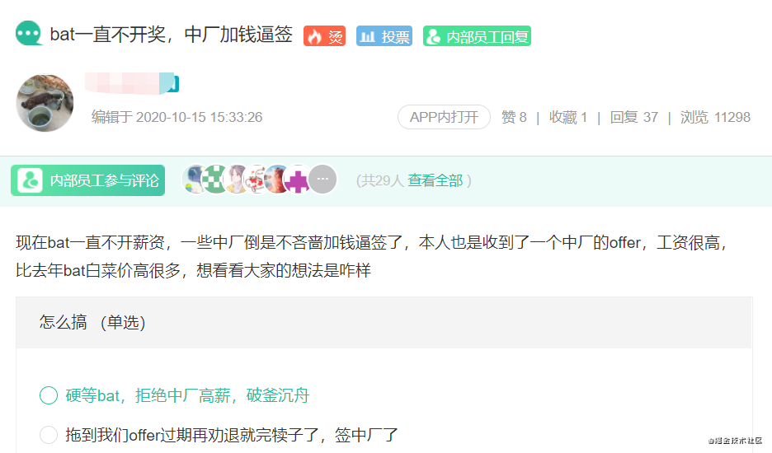Click the 查看全部 link
This screenshot has height=453, width=772.
[x=435, y=180]
